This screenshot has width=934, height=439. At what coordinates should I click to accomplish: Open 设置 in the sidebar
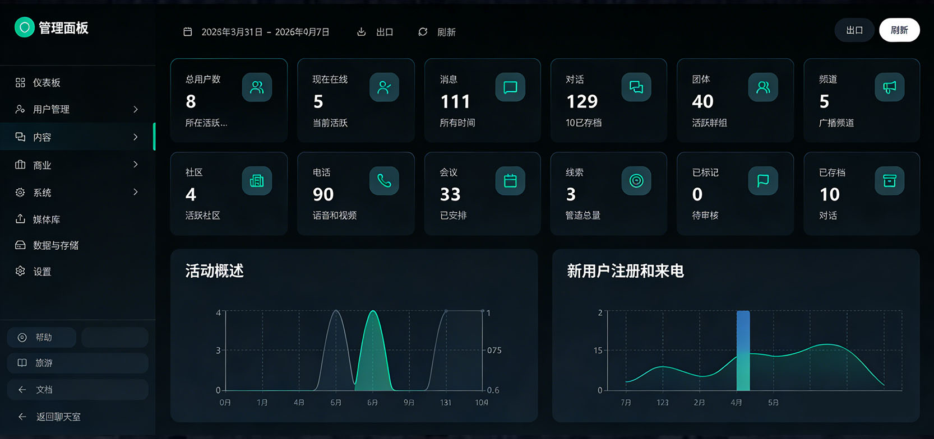tap(77, 271)
